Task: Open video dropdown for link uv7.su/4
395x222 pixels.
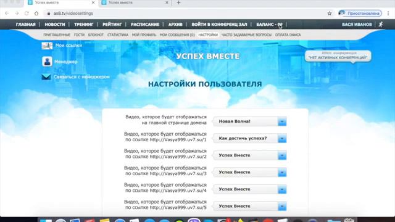Action: 249,189
